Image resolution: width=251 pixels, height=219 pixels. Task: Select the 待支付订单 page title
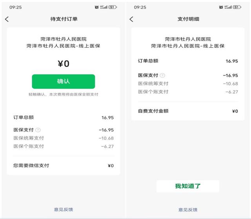tap(64, 19)
